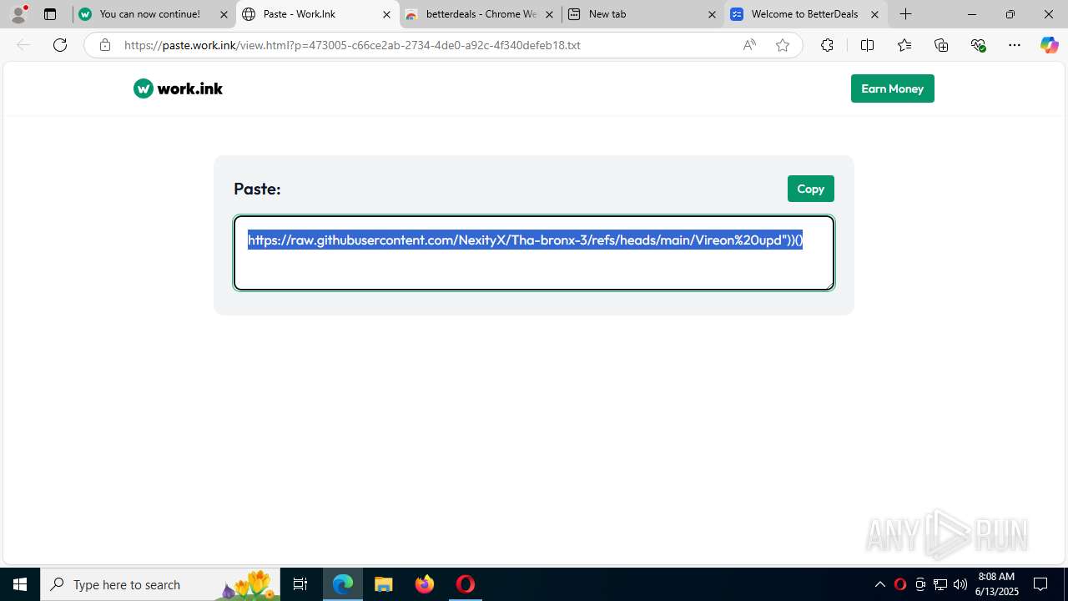
Task: Open the volume control icon
Action: point(960,584)
